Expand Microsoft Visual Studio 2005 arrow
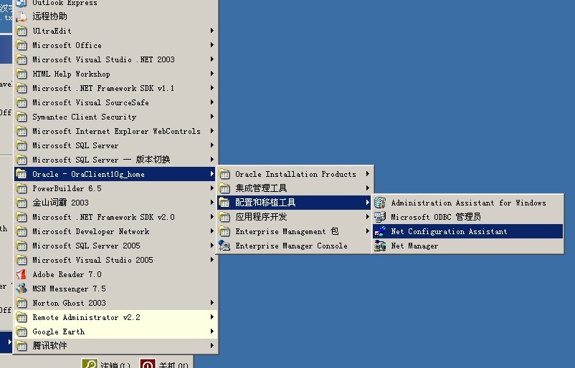This screenshot has height=368, width=575. 212,260
